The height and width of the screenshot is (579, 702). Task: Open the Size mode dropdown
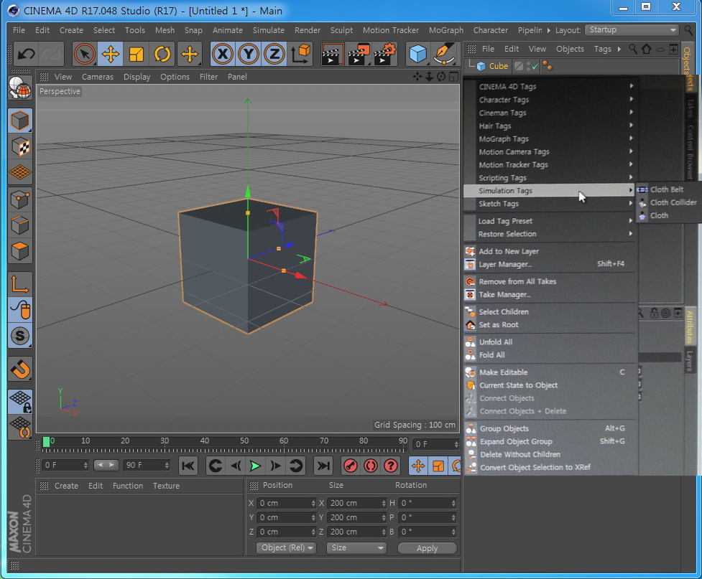point(356,547)
